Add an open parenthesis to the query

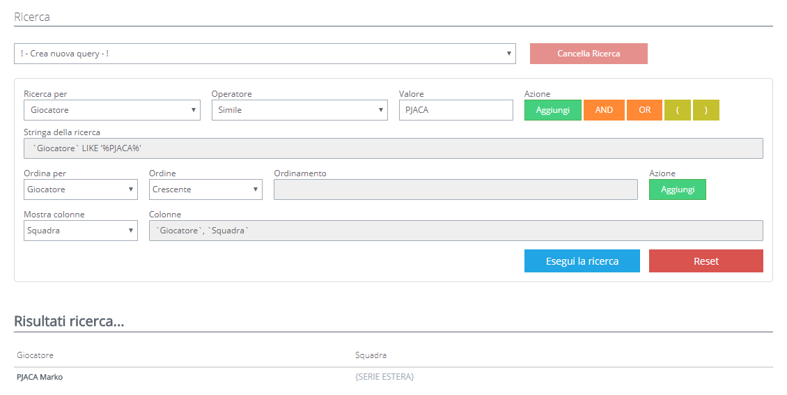[x=678, y=110]
